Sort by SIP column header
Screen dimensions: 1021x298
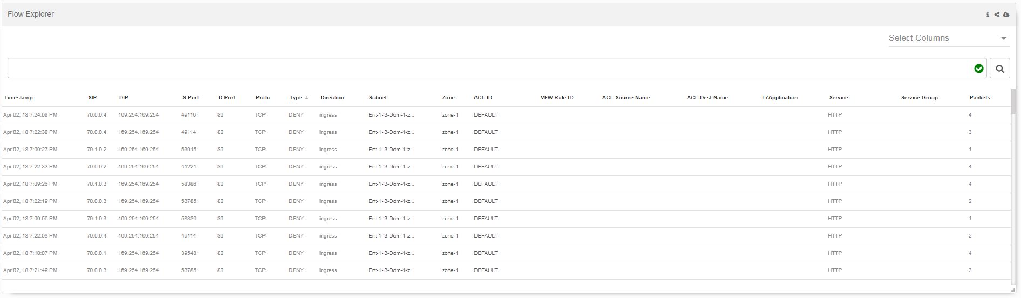click(x=92, y=98)
